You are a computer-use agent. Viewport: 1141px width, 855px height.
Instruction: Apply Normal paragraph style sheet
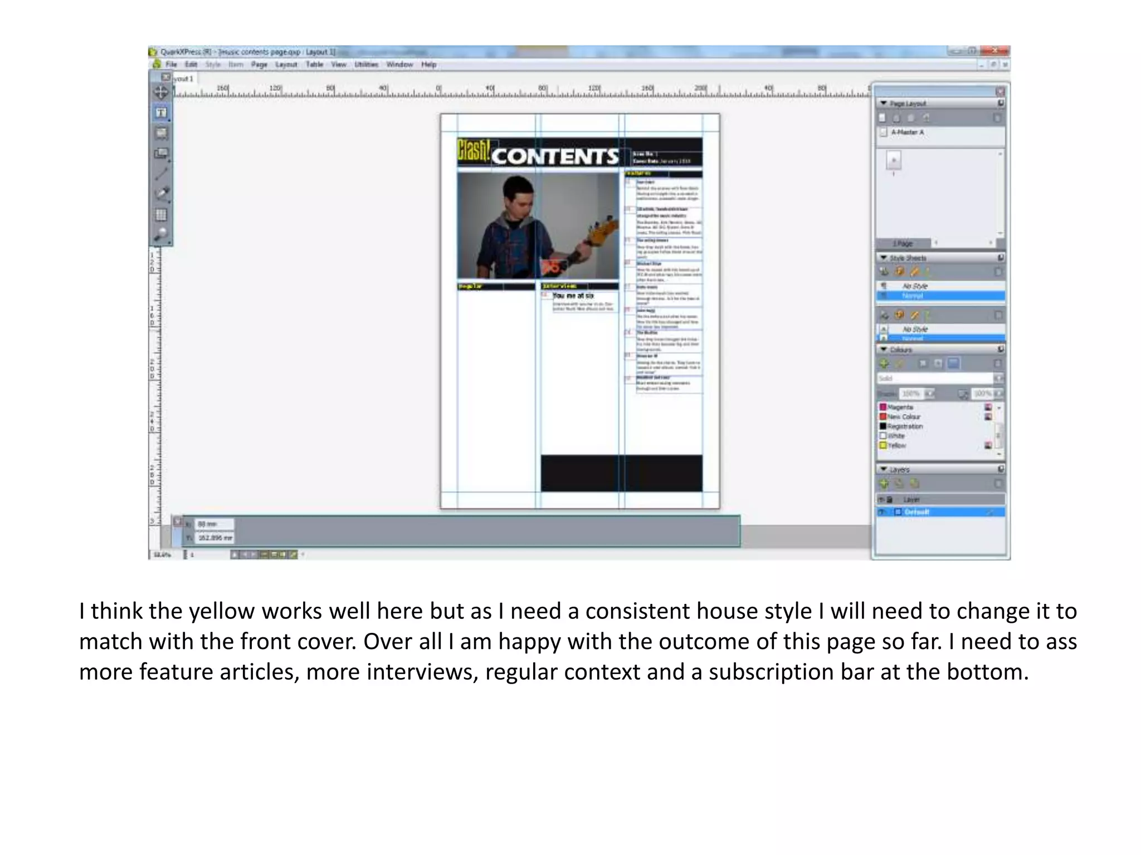[x=913, y=296]
